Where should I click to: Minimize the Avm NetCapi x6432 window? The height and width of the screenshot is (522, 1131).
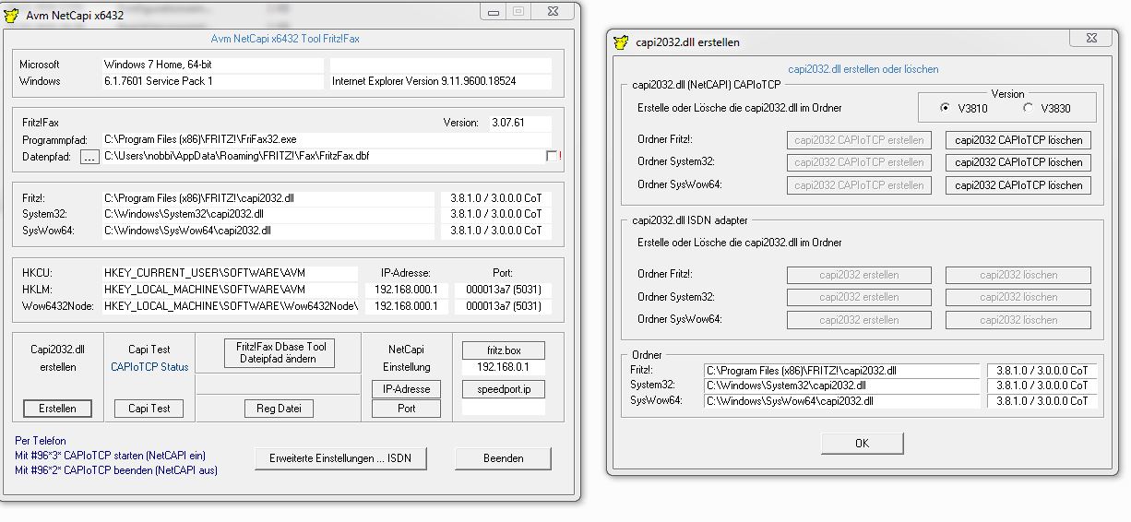(493, 11)
